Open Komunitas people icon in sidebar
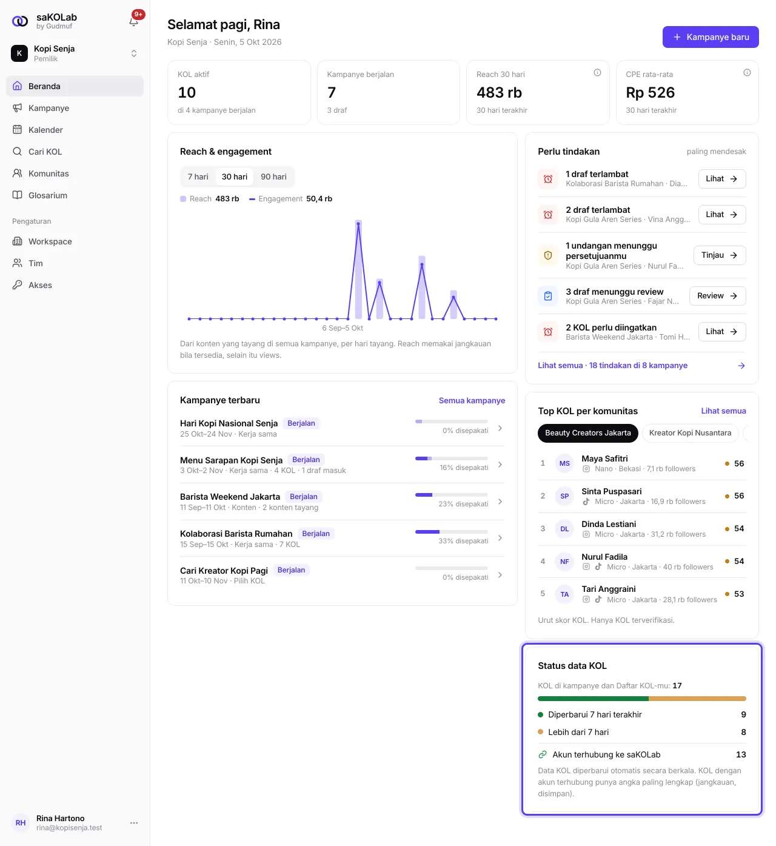The height and width of the screenshot is (846, 776). (x=18, y=173)
